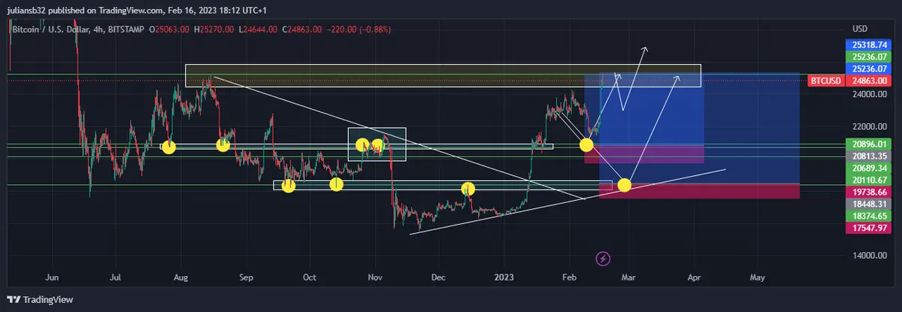Click the USD currency label above price axis
902x312 pixels.
click(859, 29)
